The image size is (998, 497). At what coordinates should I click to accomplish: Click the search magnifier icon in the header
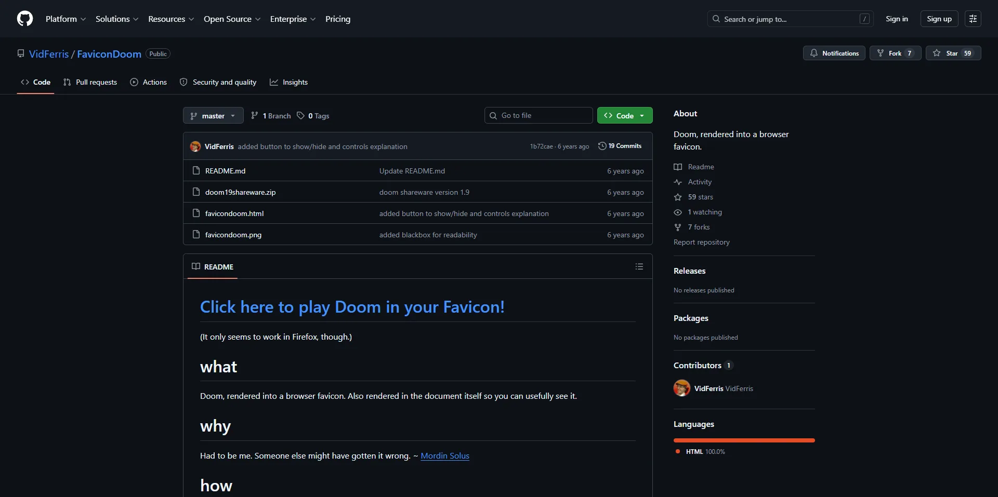716,19
